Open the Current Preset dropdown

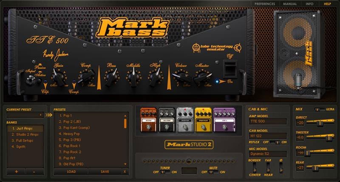click(25, 115)
